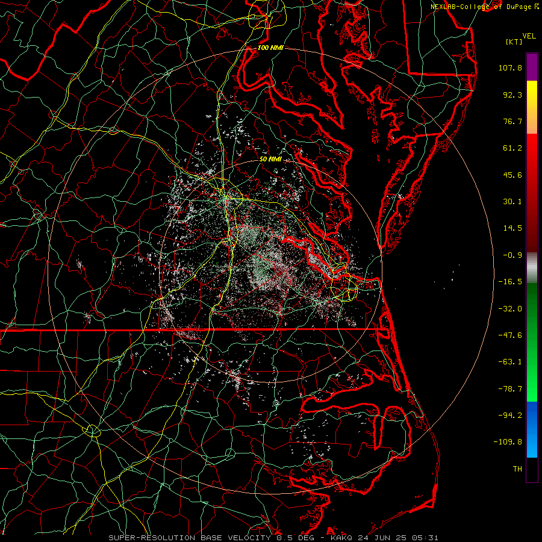Click the -109.8 legend value
The width and height of the screenshot is (542, 542).
[508, 442]
